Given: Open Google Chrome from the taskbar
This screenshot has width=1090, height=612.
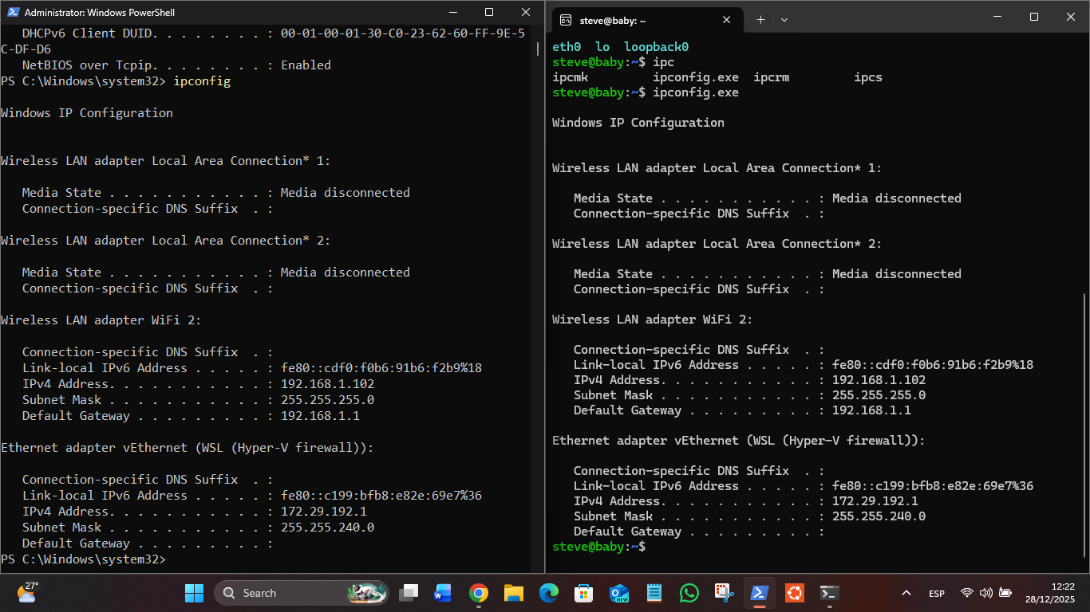Looking at the screenshot, I should [x=478, y=593].
